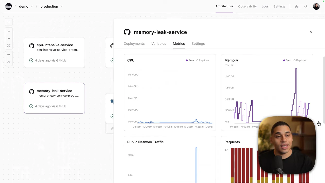The image size is (325, 183).
Task: Open the production environment dropdown
Action: click(x=51, y=6)
